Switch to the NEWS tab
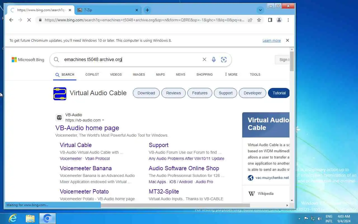The image size is (358, 224). click(180, 74)
